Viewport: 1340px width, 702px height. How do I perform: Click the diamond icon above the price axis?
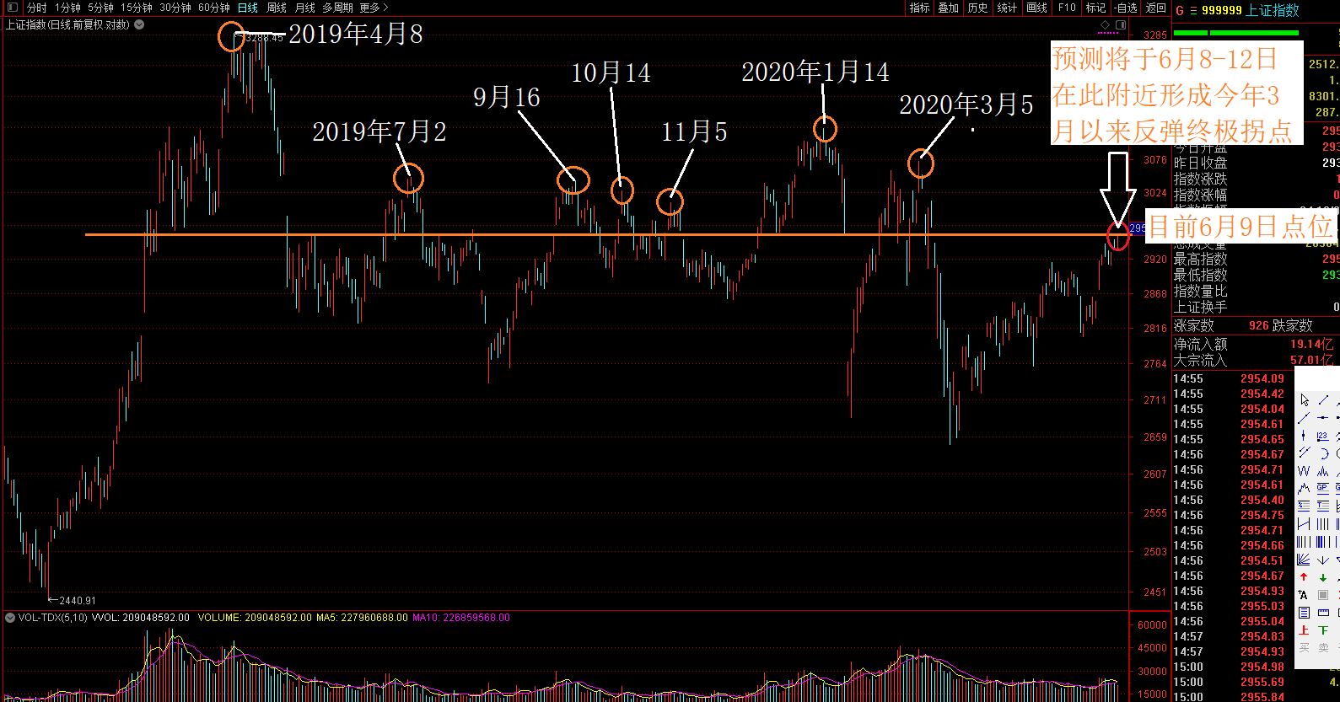pos(1106,24)
